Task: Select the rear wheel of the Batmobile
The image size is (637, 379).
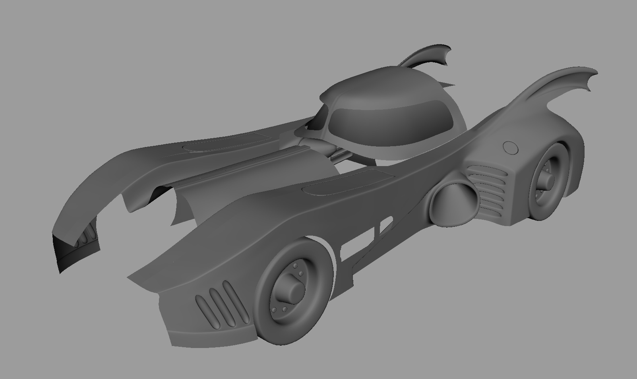Action: 550,182
